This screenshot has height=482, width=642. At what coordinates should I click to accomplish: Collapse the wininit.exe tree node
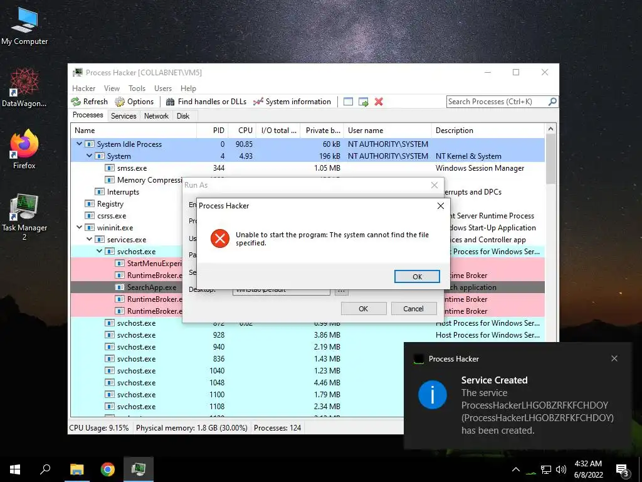[x=80, y=227]
